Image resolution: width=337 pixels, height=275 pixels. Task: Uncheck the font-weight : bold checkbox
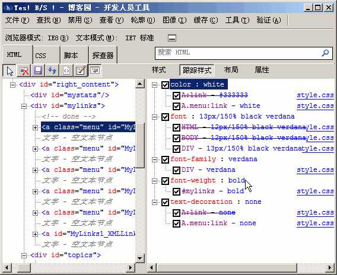165,181
